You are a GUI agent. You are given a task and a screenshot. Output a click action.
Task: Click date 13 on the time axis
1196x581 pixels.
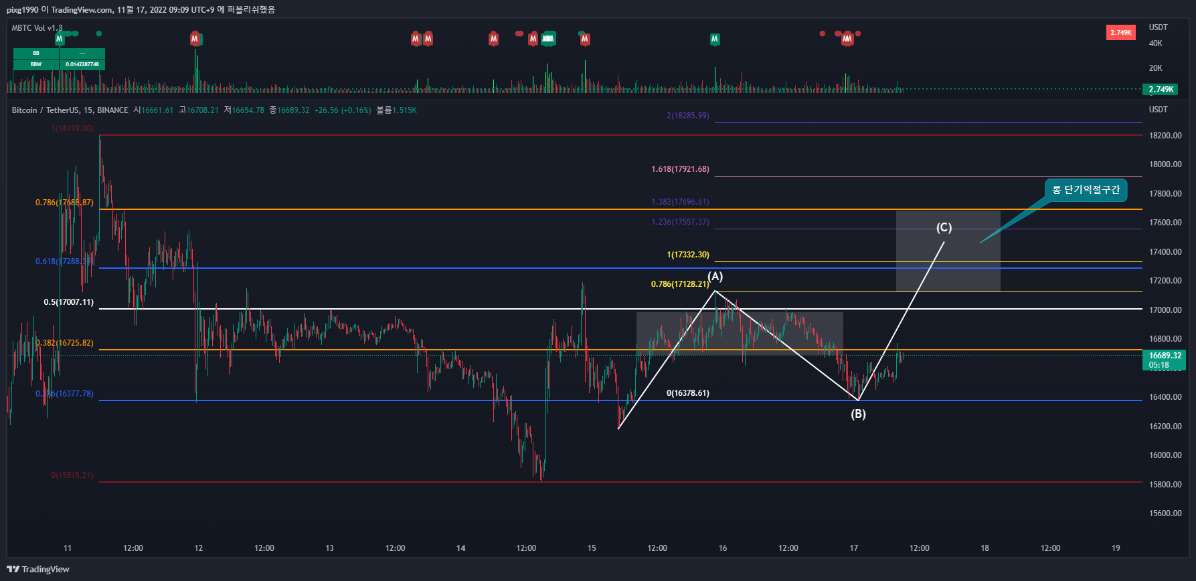point(329,548)
